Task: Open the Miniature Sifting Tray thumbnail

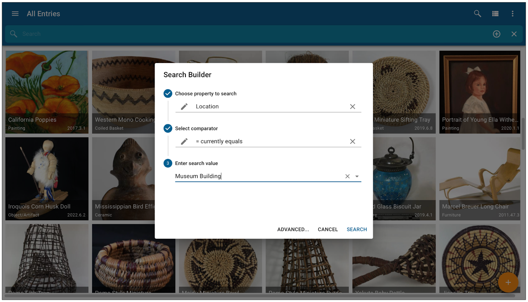Action: tap(404, 92)
